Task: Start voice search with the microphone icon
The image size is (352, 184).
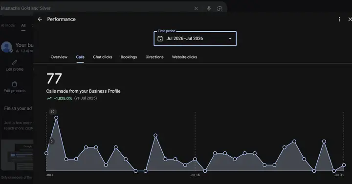Action: [x=209, y=8]
